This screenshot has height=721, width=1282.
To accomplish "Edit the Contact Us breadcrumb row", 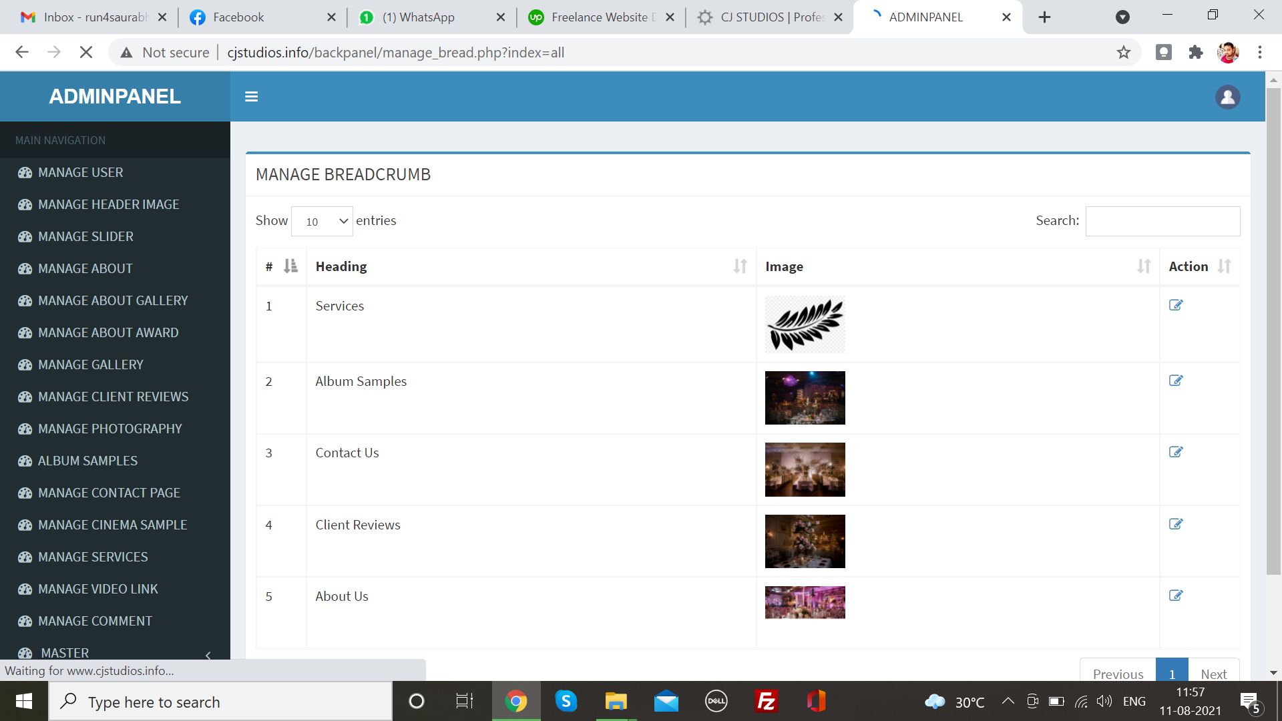I will 1176,452.
